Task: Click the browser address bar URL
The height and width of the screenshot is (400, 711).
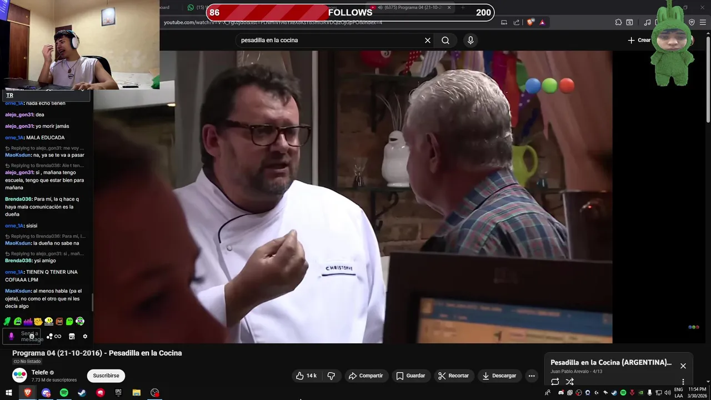Action: pos(273,22)
